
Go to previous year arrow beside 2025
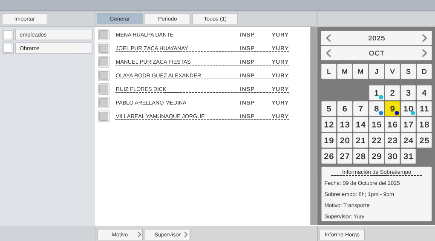click(x=328, y=38)
